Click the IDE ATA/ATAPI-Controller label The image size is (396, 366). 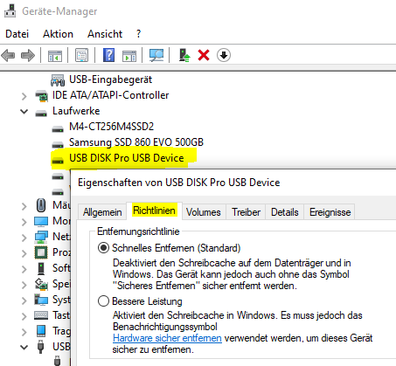[x=110, y=95]
